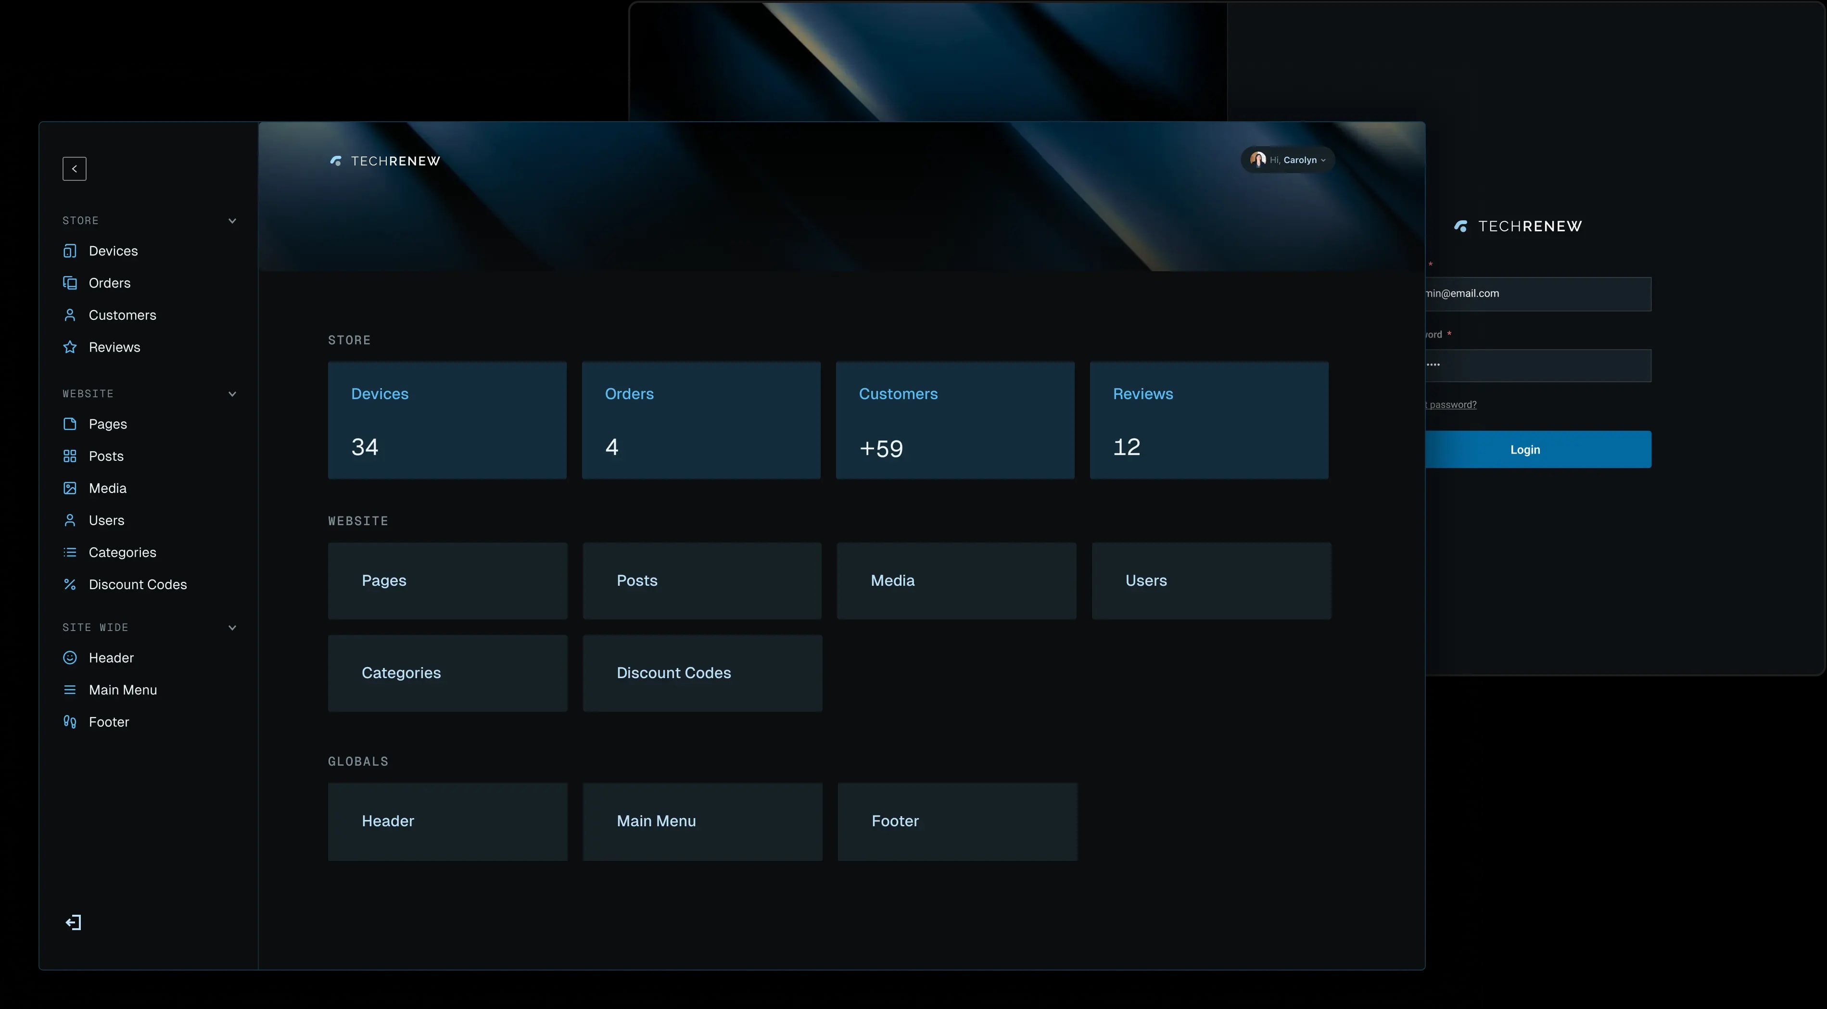The height and width of the screenshot is (1009, 1827).
Task: Click the logout icon at sidebar bottom
Action: (74, 922)
